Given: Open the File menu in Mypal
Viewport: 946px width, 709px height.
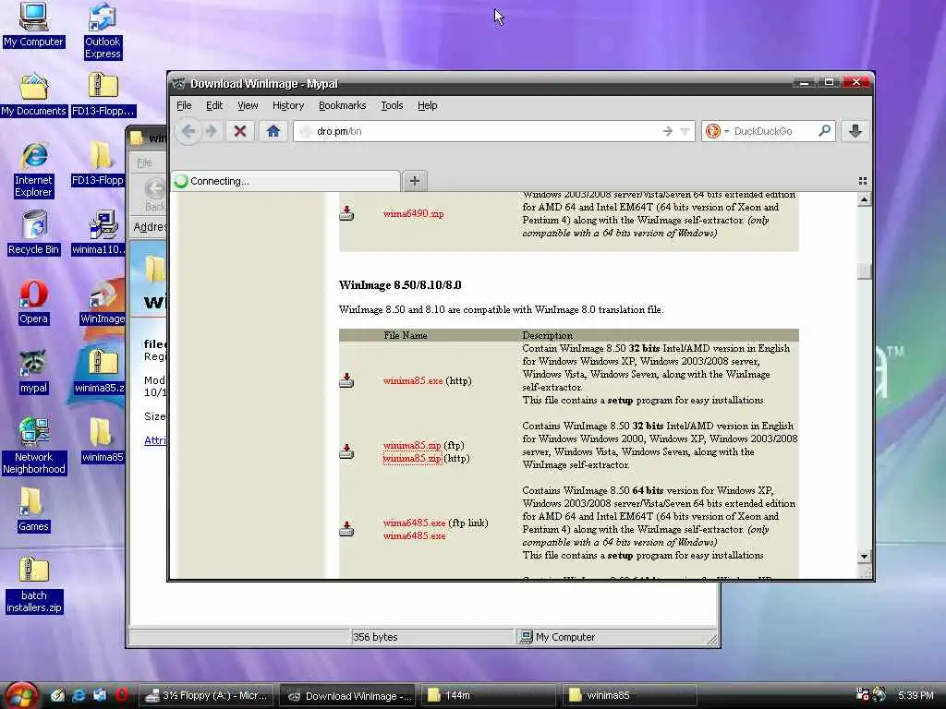Looking at the screenshot, I should pos(184,105).
